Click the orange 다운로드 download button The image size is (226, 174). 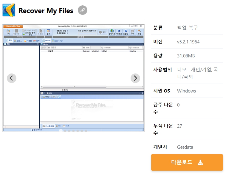[187, 162]
